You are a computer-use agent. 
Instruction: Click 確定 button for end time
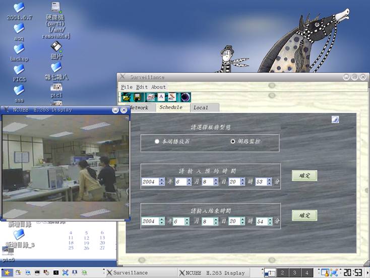(x=304, y=215)
